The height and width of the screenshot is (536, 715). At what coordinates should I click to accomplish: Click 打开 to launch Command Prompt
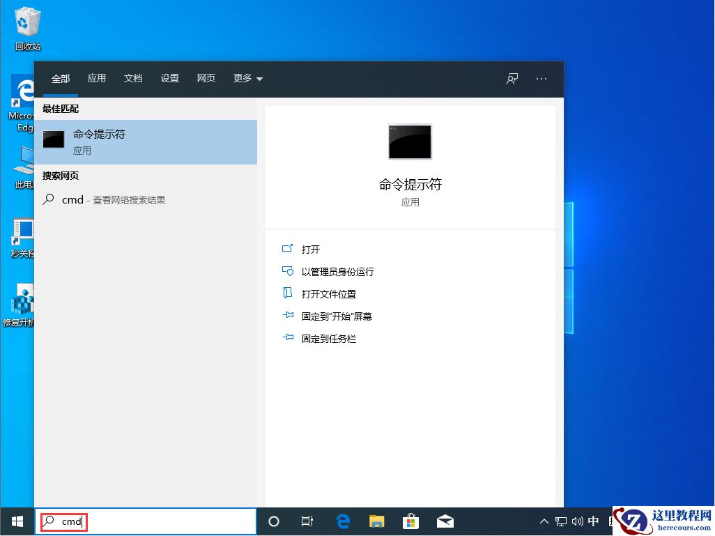pos(311,249)
